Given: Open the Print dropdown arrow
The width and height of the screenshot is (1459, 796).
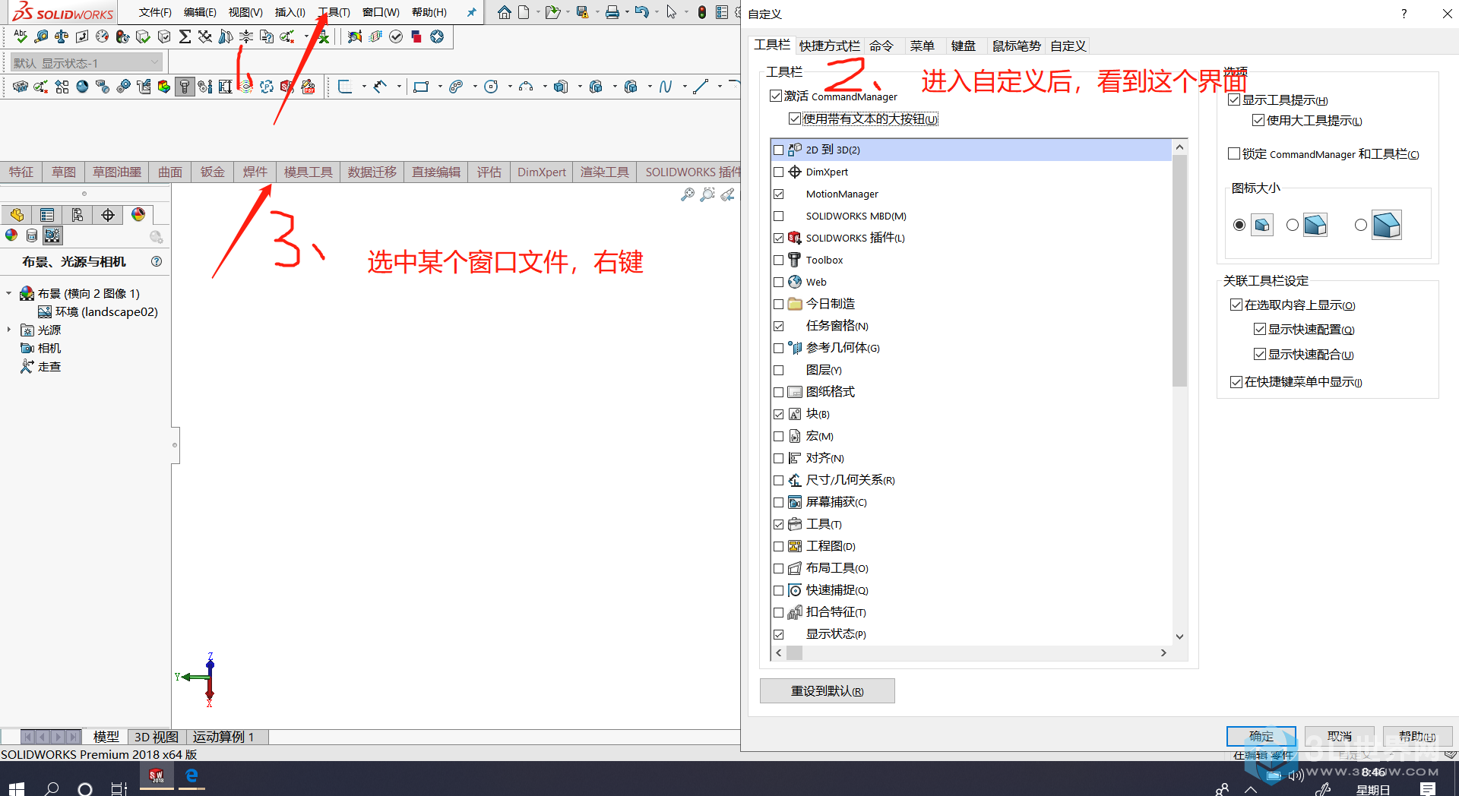Looking at the screenshot, I should click(626, 12).
